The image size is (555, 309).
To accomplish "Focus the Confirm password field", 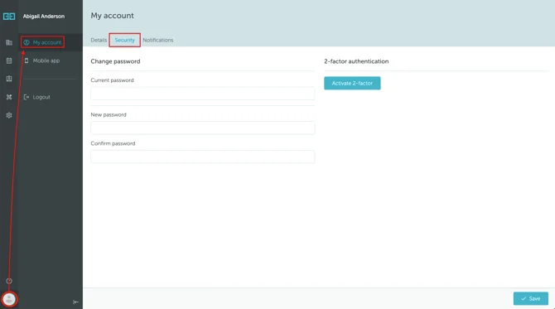I will point(202,157).
